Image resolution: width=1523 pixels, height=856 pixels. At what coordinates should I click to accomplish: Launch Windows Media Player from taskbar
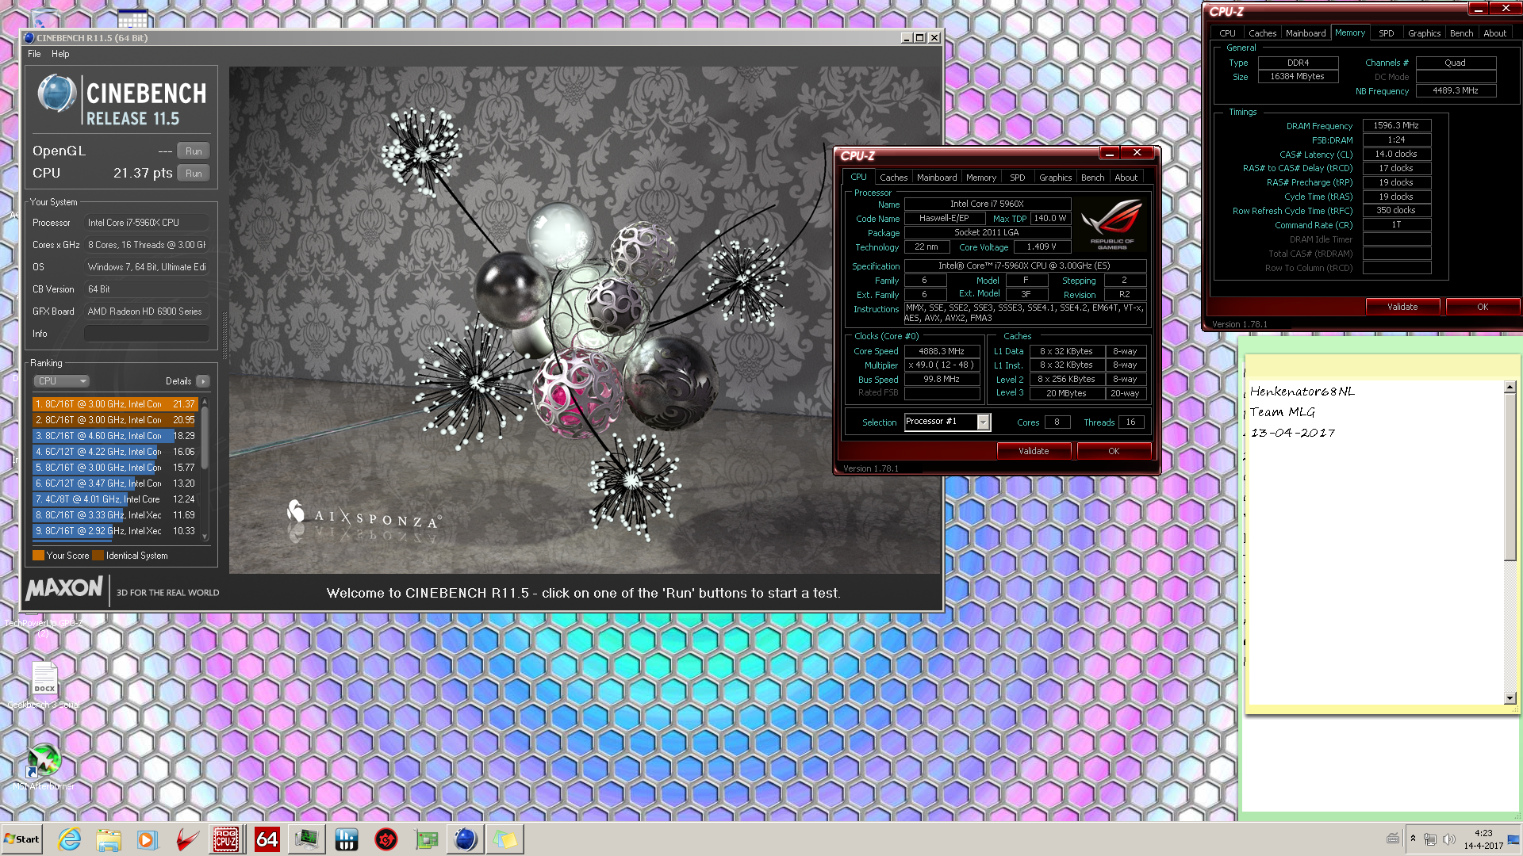click(148, 839)
